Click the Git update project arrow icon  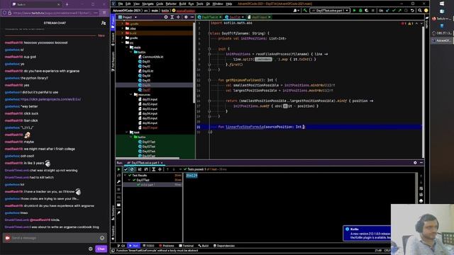click(388, 11)
